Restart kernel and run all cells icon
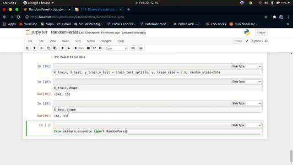Viewport: 293px width, 165px height. click(100, 48)
